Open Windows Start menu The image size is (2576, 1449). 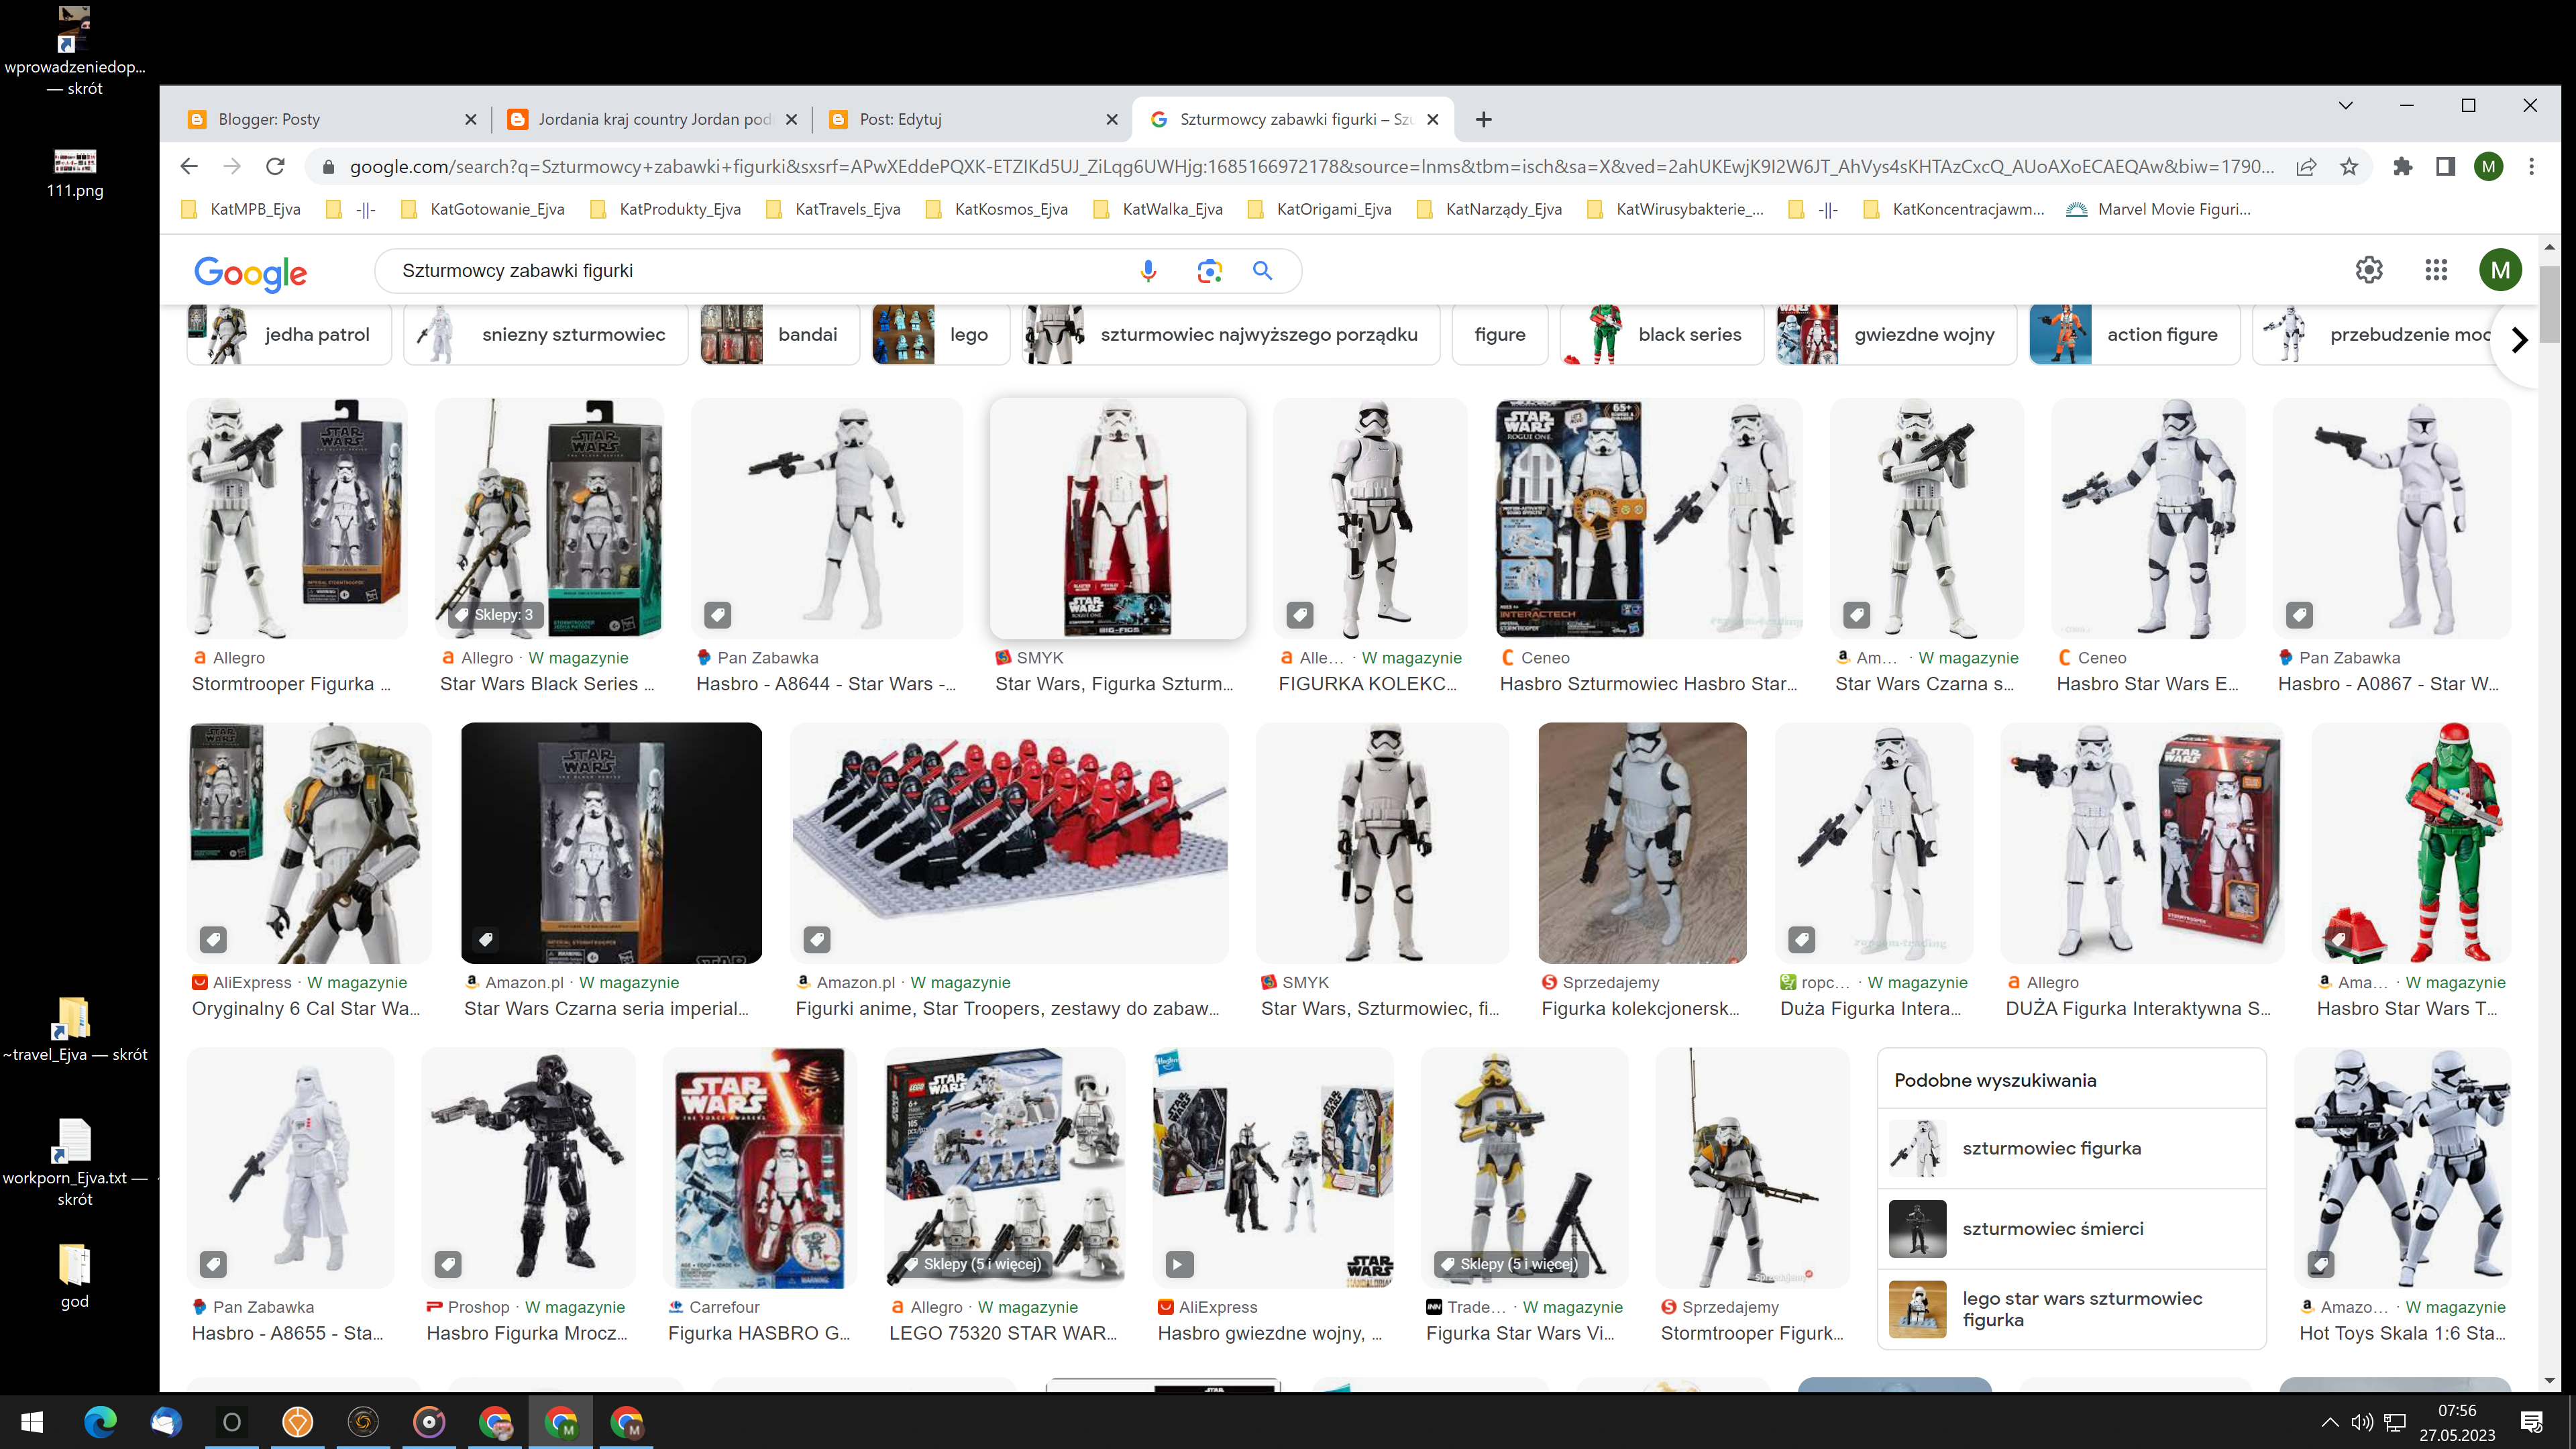tap(32, 1422)
